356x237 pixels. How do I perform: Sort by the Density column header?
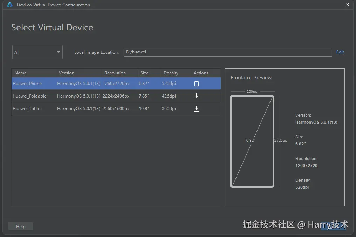tap(176, 73)
